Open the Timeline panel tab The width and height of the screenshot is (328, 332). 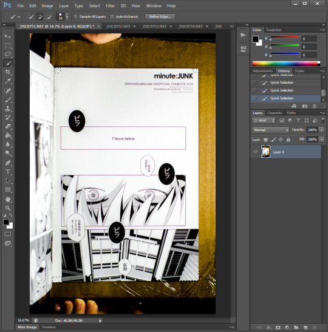click(49, 327)
